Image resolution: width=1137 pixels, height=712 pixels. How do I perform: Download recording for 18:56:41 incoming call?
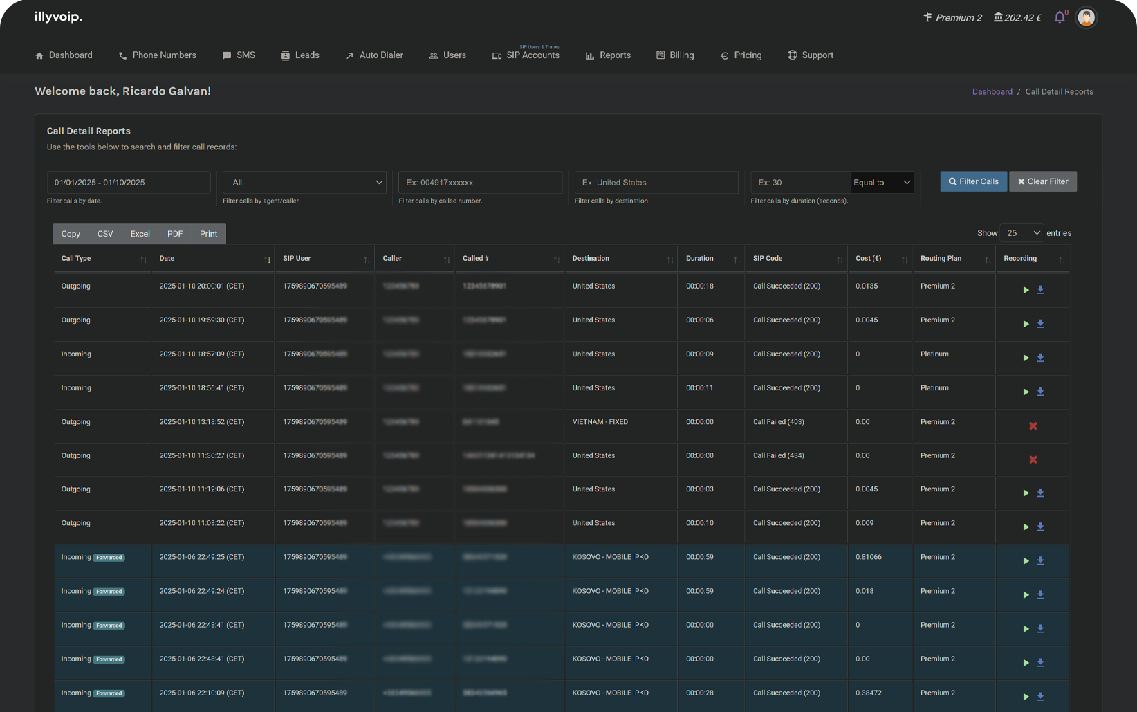[x=1040, y=392]
